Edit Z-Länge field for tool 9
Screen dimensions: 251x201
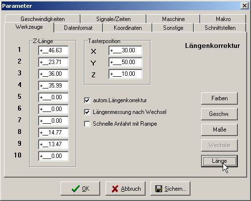(x=53, y=144)
